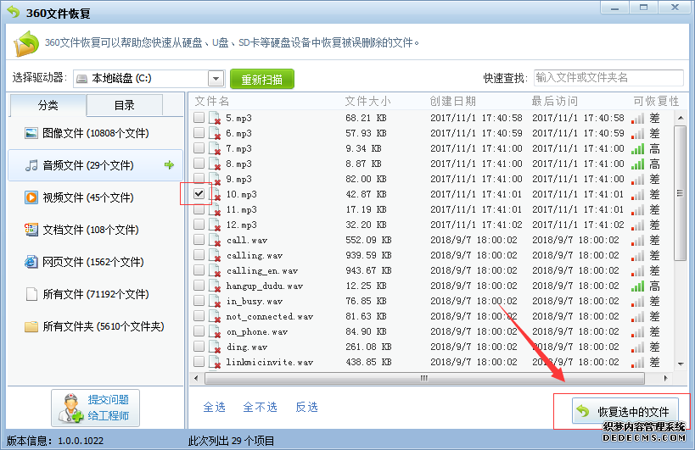Switch to the 目录 tab

[125, 105]
